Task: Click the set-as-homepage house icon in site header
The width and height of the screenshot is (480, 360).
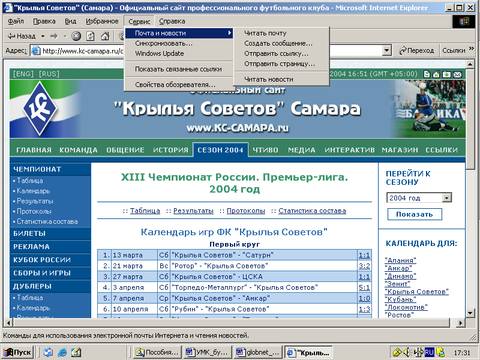Action: [x=437, y=74]
